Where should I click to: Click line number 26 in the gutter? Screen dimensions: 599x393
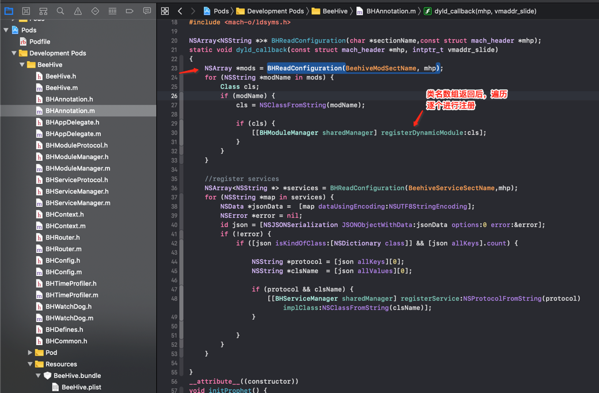click(x=174, y=96)
